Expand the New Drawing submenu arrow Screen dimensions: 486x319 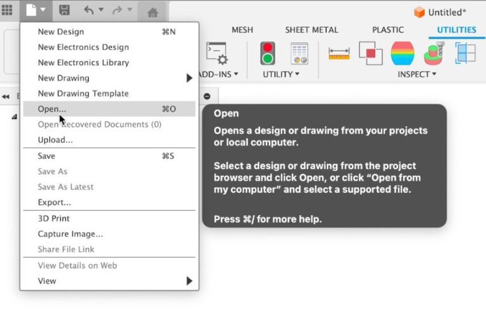click(x=189, y=78)
